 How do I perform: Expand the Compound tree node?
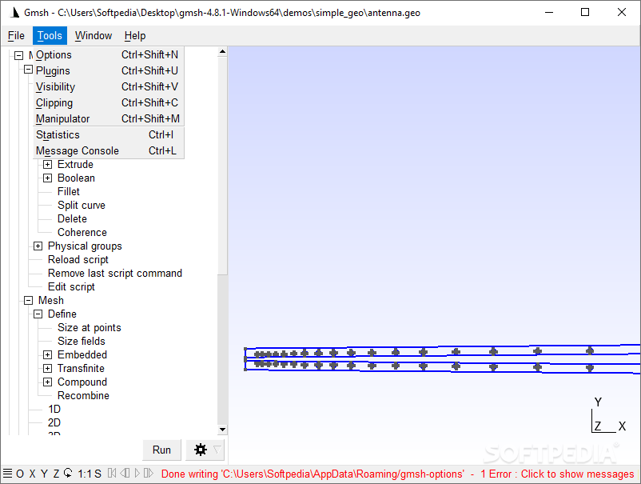pyautogui.click(x=47, y=382)
